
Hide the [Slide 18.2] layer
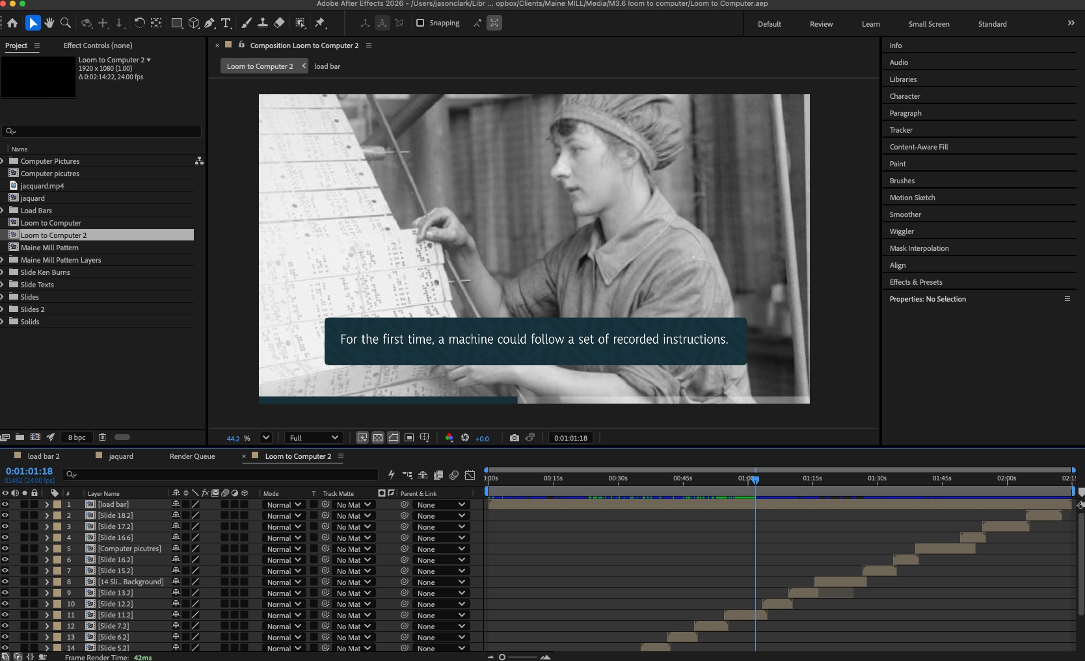[5, 515]
